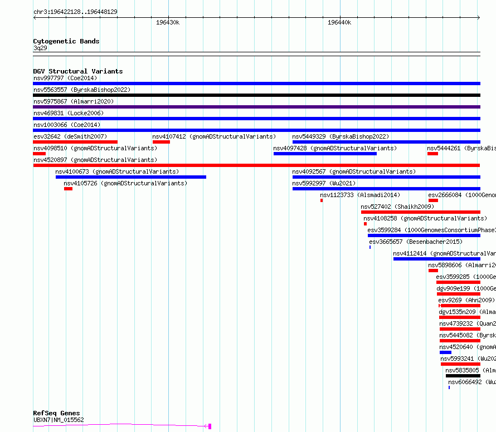Click the nsv5992997 (Wu2021) blue bar
Image resolution: width=496 pixels, height=432 pixels.
(386, 189)
